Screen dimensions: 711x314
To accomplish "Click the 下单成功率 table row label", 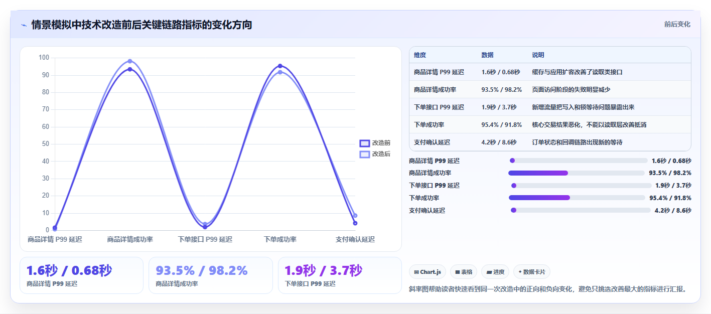I will (429, 125).
